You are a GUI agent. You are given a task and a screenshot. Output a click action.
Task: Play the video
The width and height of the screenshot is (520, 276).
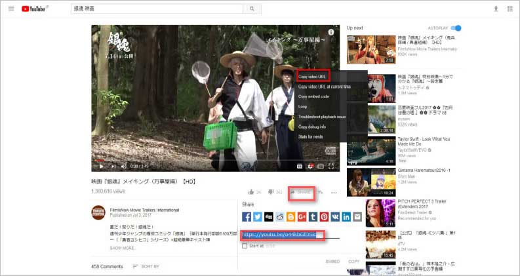point(102,167)
